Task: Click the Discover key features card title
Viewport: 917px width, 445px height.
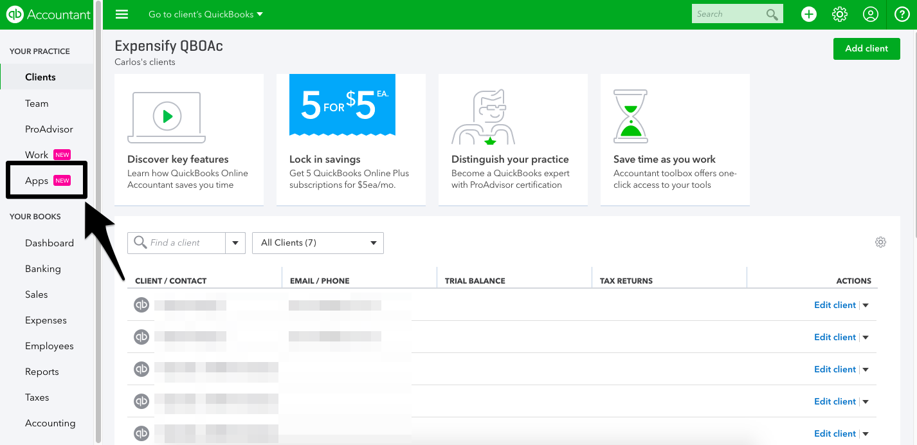Action: (x=178, y=159)
